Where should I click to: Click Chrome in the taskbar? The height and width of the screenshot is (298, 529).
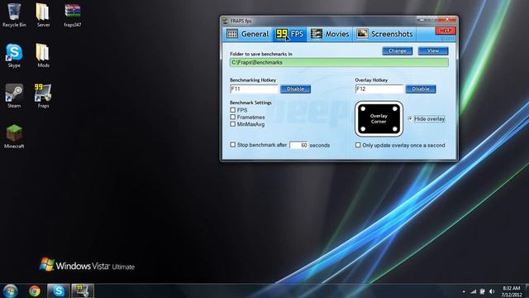(x=35, y=291)
